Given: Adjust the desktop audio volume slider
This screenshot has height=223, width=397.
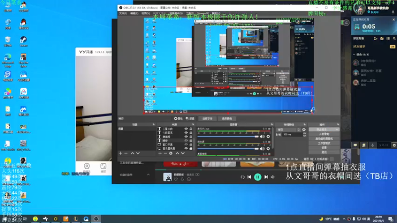Looking at the screenshot, I should click(x=228, y=149).
